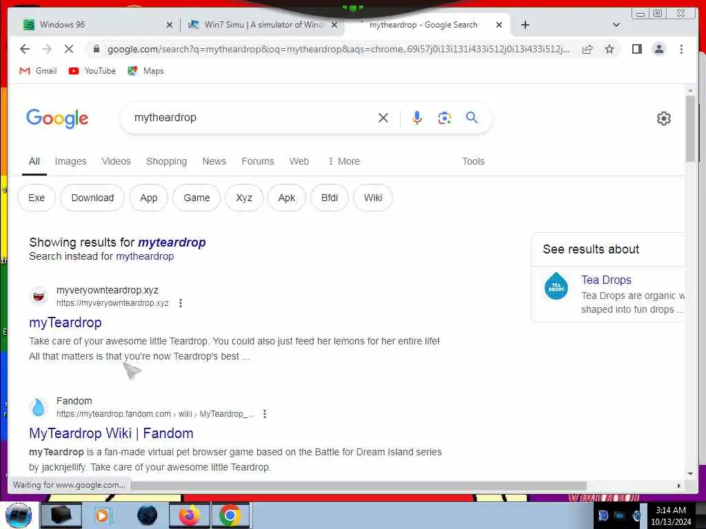Submit search with the magnifier icon

[472, 117]
